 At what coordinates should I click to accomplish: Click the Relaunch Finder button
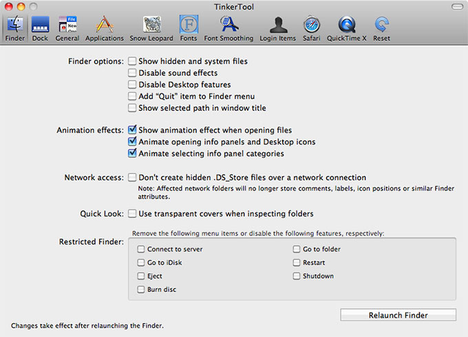pos(398,315)
